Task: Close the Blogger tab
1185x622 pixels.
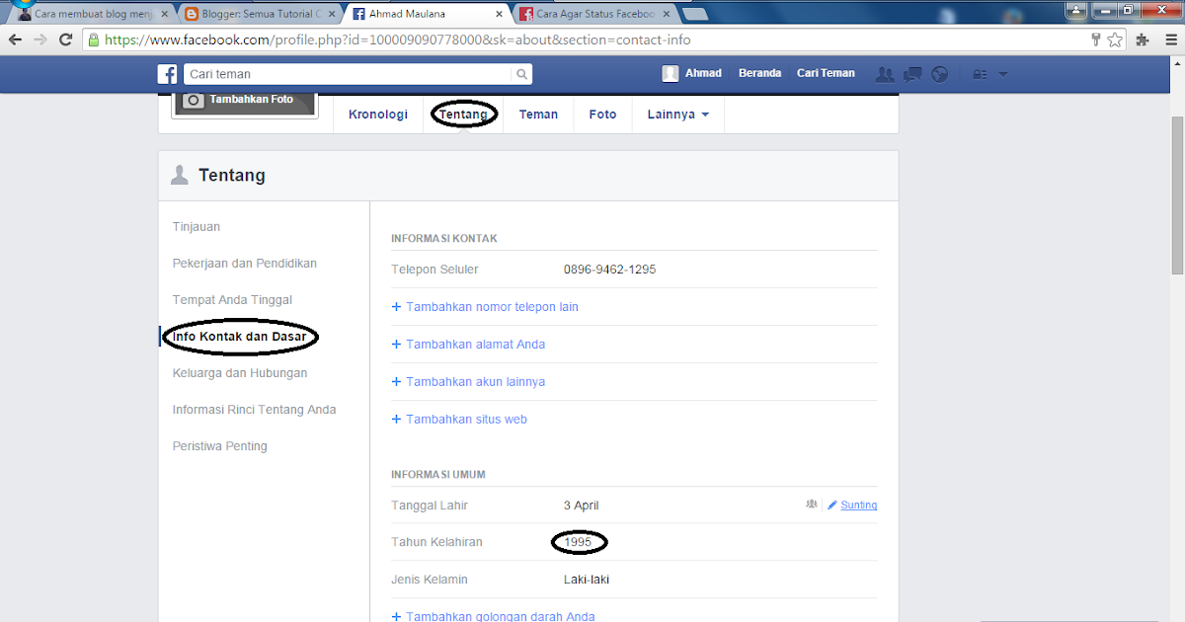Action: (x=332, y=15)
